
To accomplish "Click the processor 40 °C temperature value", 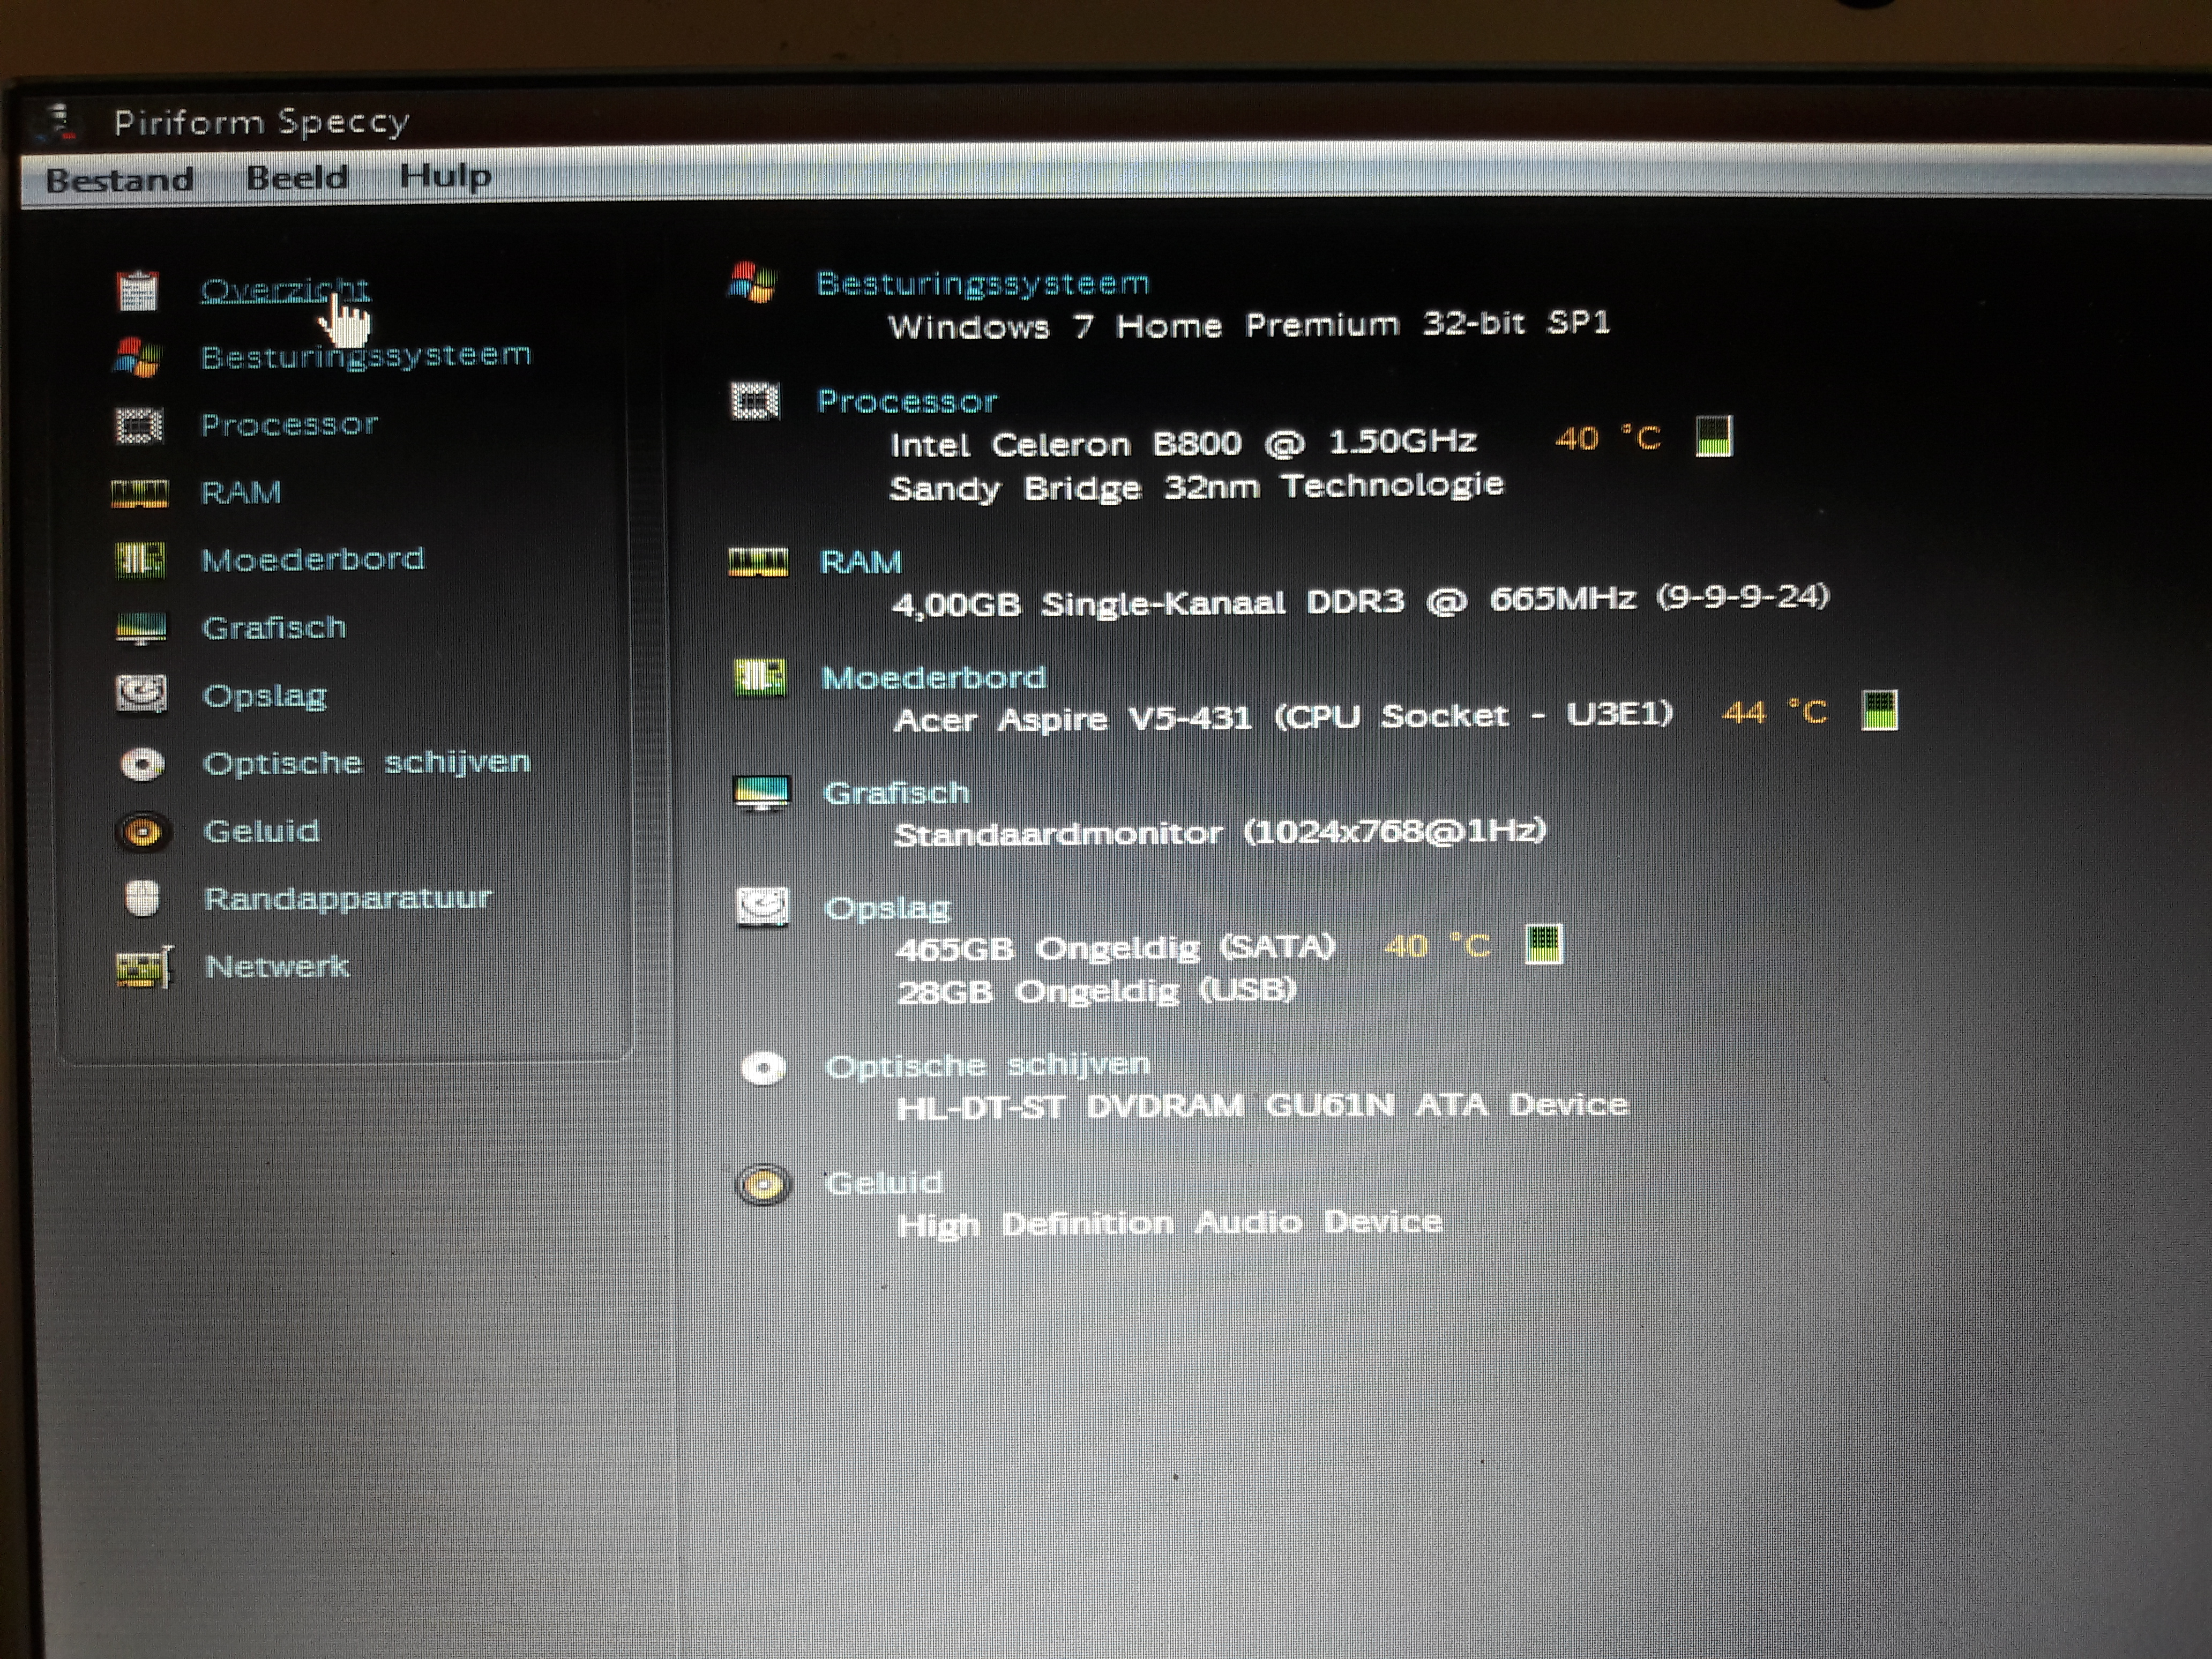I will coord(1608,438).
